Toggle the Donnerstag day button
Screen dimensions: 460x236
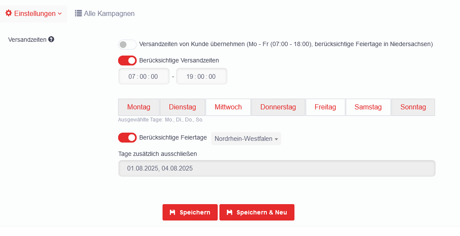pyautogui.click(x=278, y=107)
